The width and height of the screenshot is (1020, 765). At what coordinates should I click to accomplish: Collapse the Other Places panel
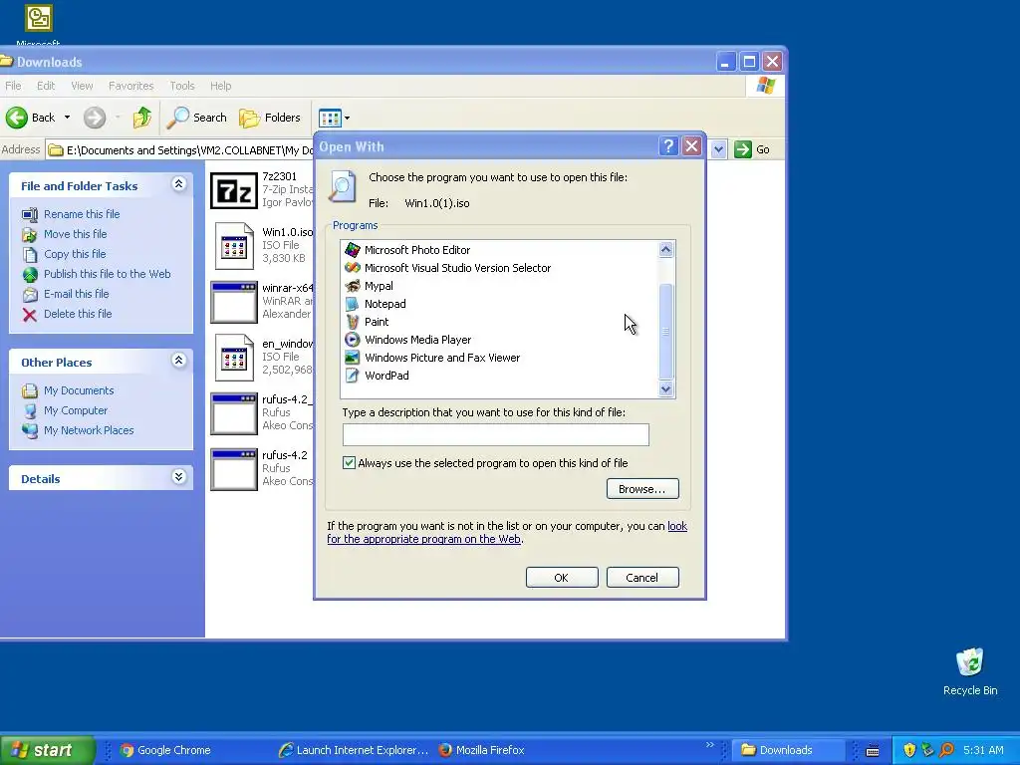(179, 361)
